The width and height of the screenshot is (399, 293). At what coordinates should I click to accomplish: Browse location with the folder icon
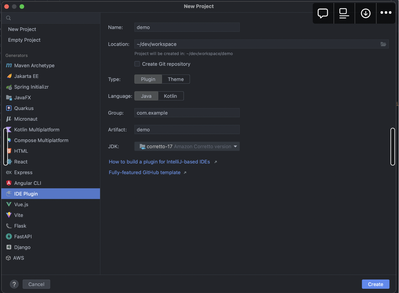pos(383,44)
